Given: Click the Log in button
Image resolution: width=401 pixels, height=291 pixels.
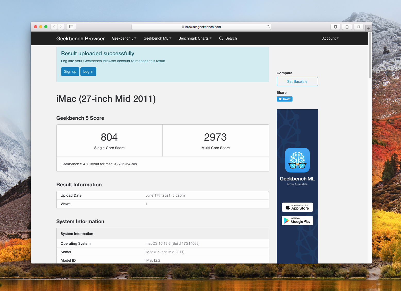Looking at the screenshot, I should [x=88, y=72].
